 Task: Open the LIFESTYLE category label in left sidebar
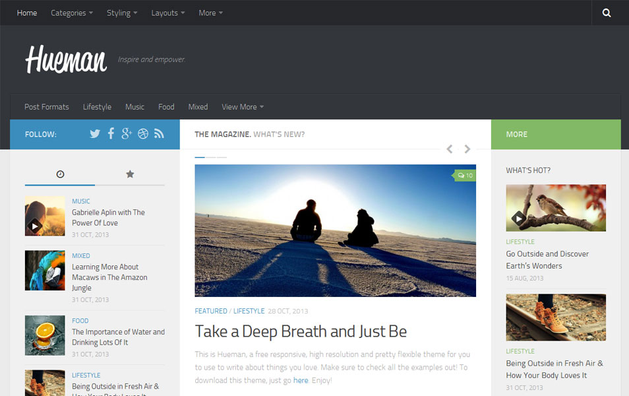pyautogui.click(x=86, y=375)
